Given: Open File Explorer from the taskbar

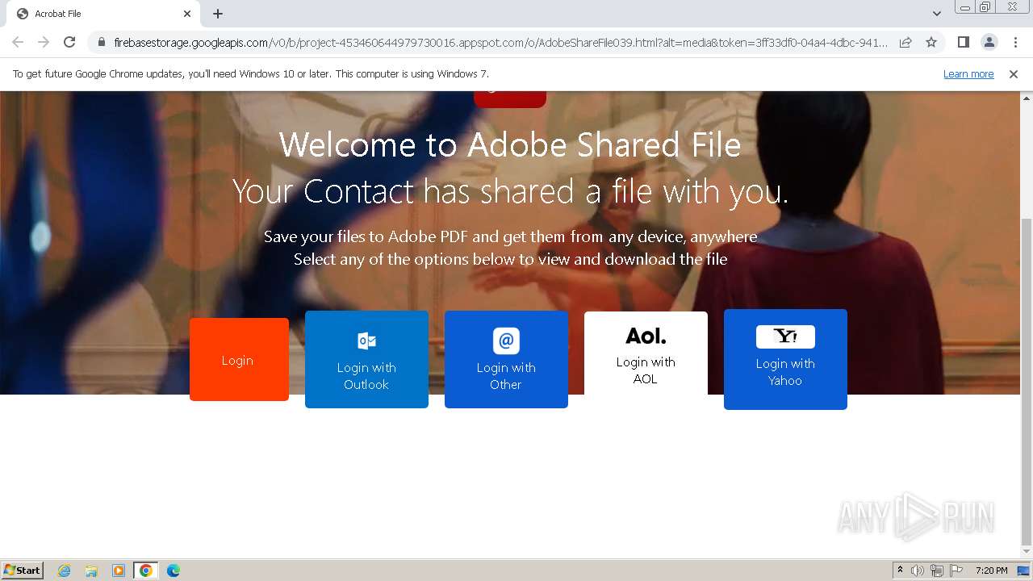Looking at the screenshot, I should coord(91,571).
